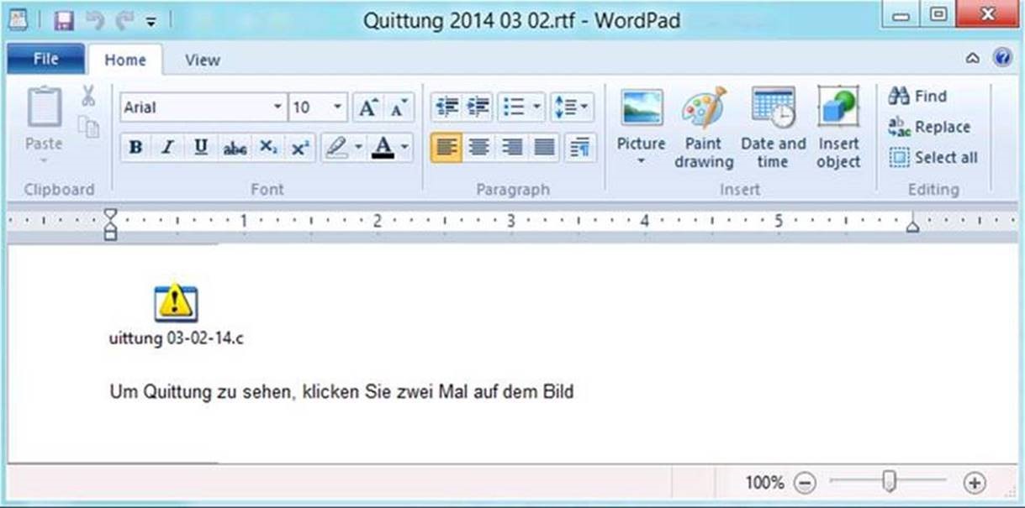The width and height of the screenshot is (1025, 508).
Task: Open the Paragraph settings dialog icon
Action: (x=579, y=148)
